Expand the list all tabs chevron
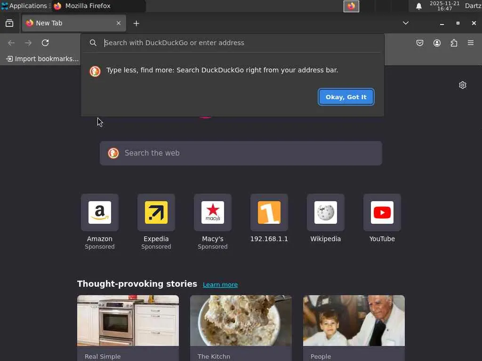482x361 pixels. tap(406, 23)
